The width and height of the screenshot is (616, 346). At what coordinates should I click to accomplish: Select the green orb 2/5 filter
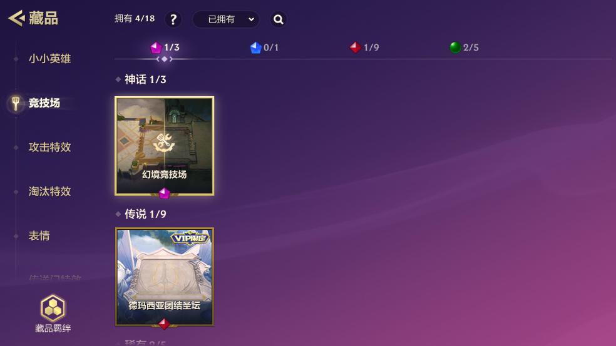click(x=464, y=47)
